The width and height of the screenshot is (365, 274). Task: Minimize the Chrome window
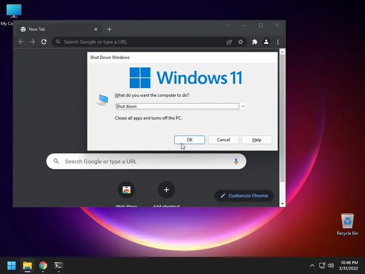pyautogui.click(x=245, y=25)
